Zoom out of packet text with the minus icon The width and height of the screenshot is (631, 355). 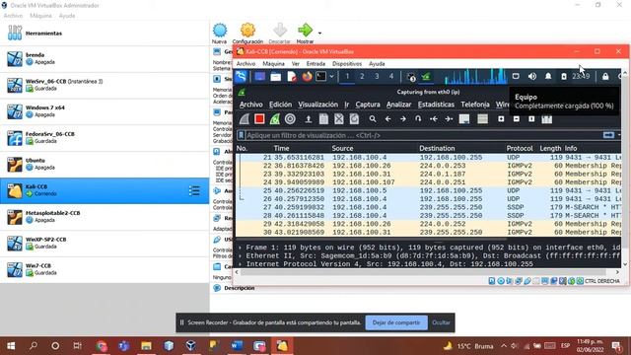click(517, 119)
